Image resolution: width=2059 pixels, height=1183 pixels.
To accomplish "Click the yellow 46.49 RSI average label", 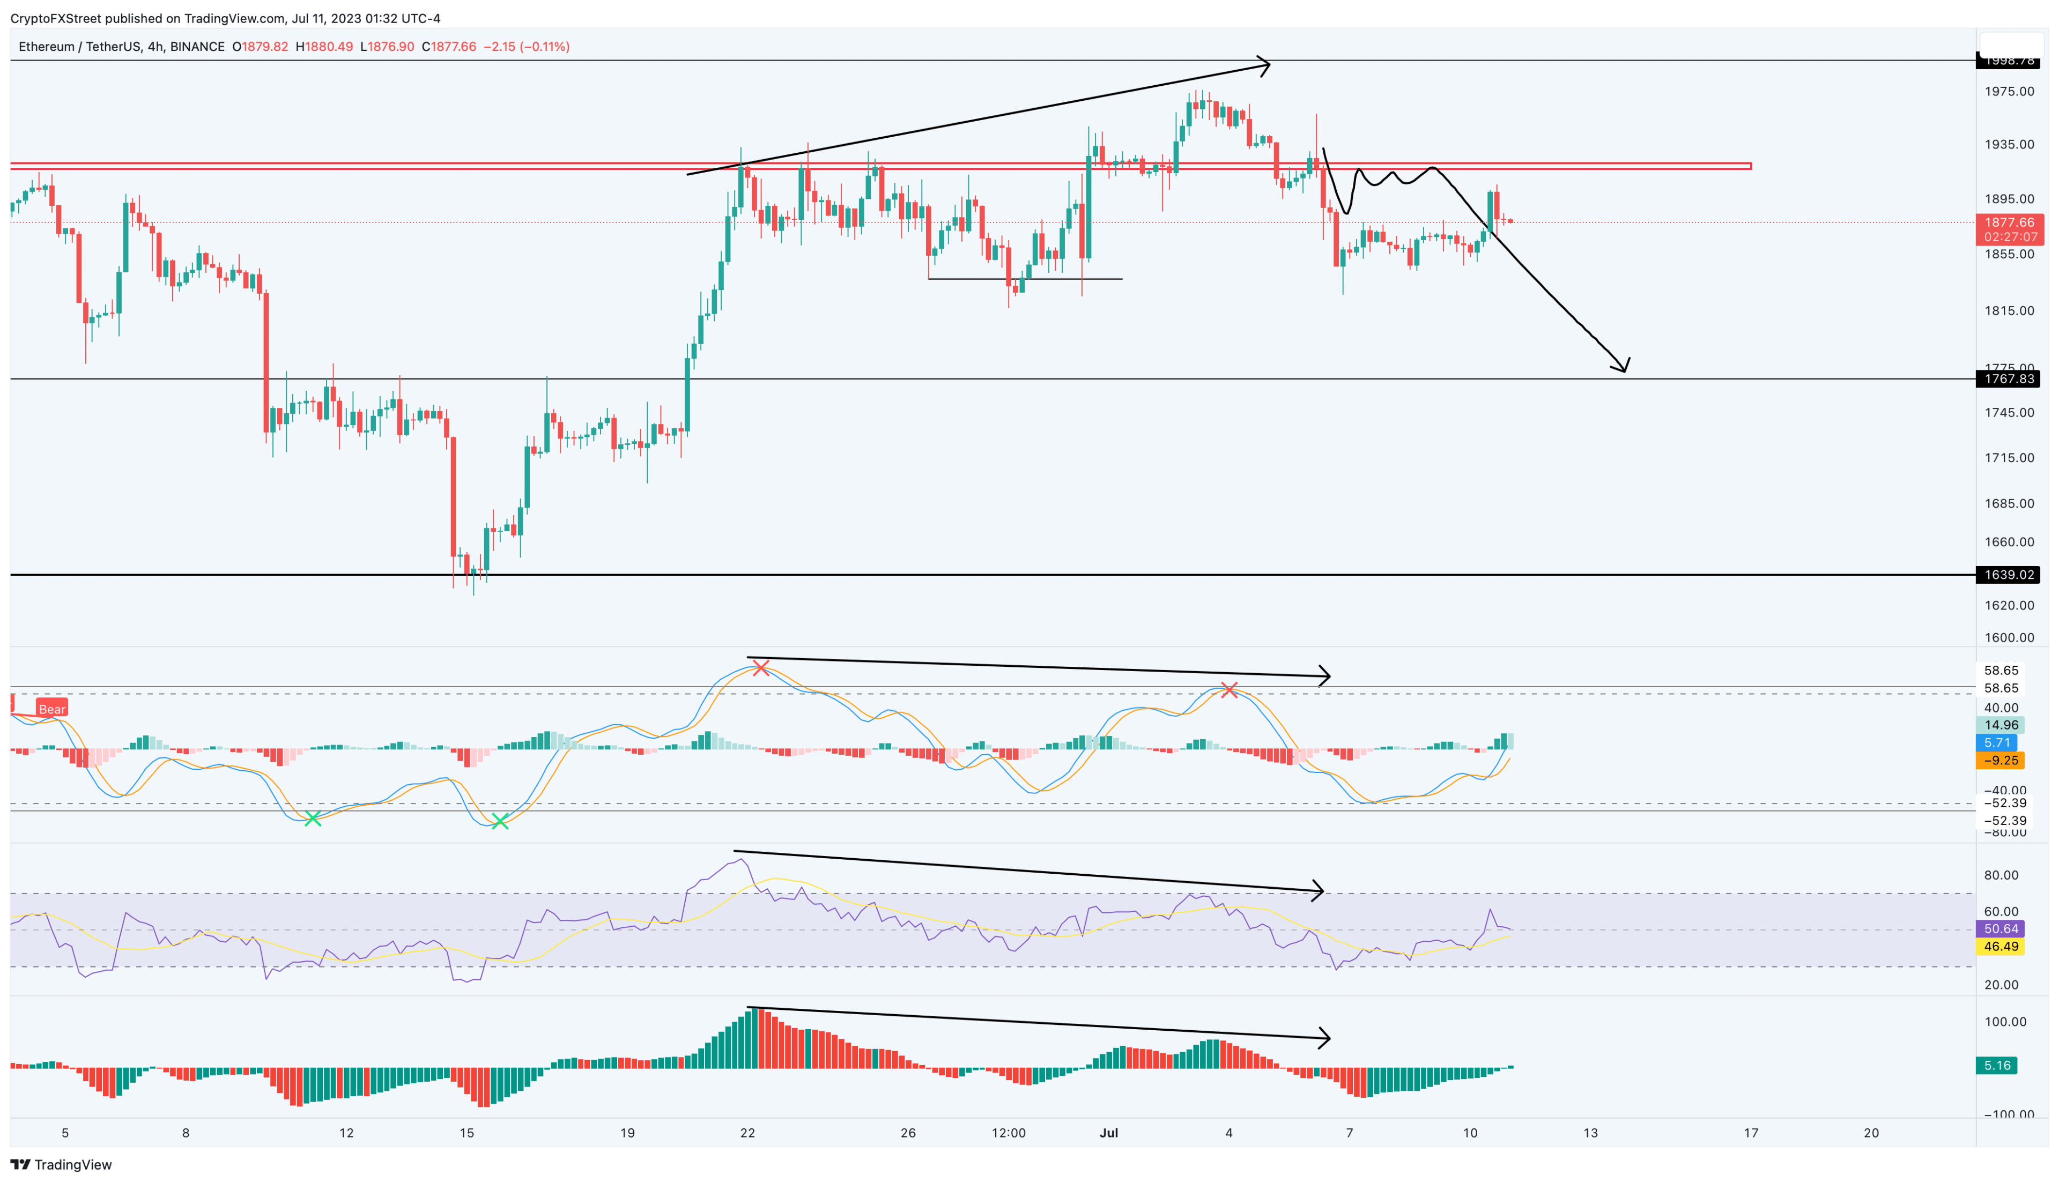I will point(1999,947).
